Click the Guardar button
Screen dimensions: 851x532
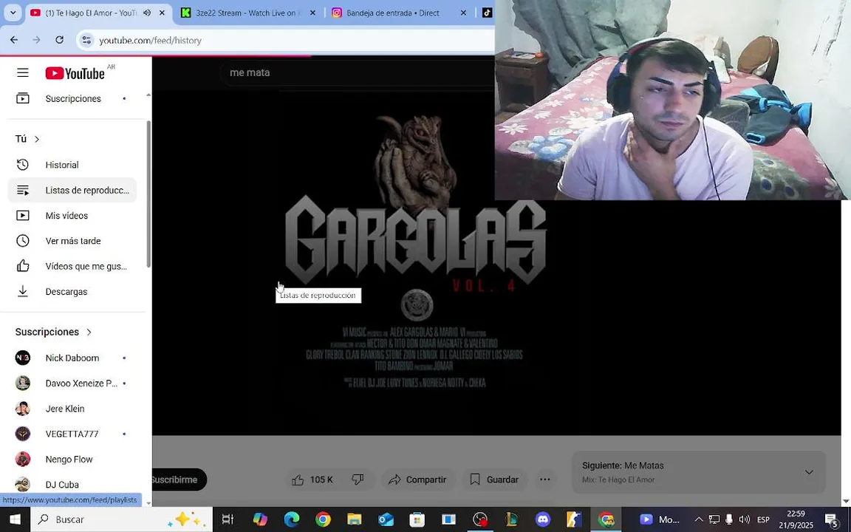point(494,480)
